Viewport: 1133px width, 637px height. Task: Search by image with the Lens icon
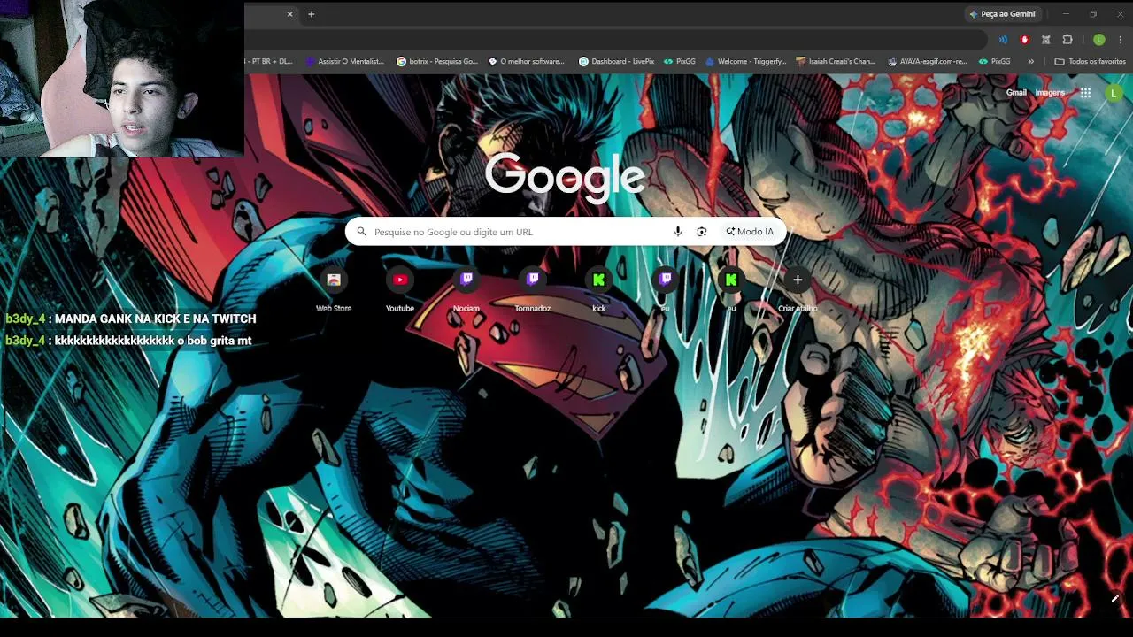[702, 232]
